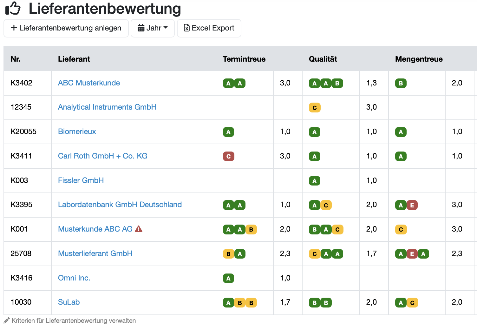Click Kriterien für Lieferantenbewertung verwalten link
477x331 pixels.
click(74, 321)
